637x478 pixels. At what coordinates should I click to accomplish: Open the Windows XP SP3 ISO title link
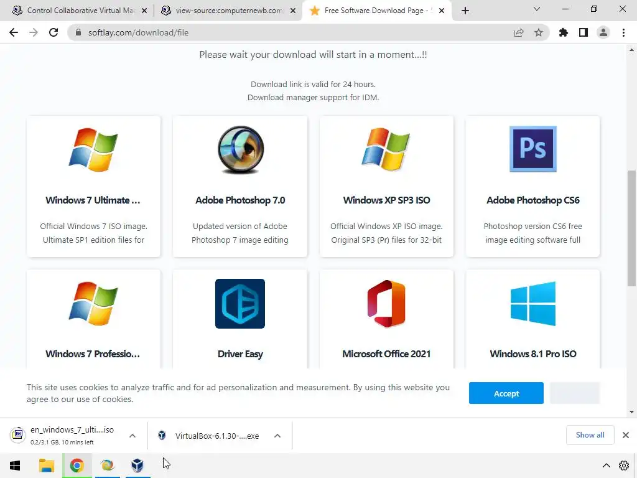pos(386,200)
